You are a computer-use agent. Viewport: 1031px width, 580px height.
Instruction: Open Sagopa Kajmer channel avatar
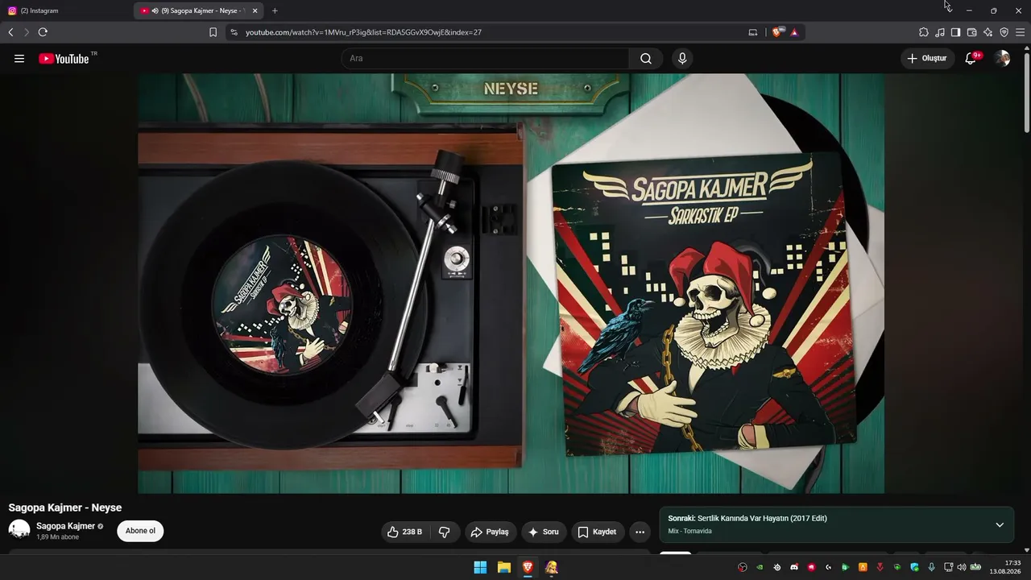click(19, 529)
